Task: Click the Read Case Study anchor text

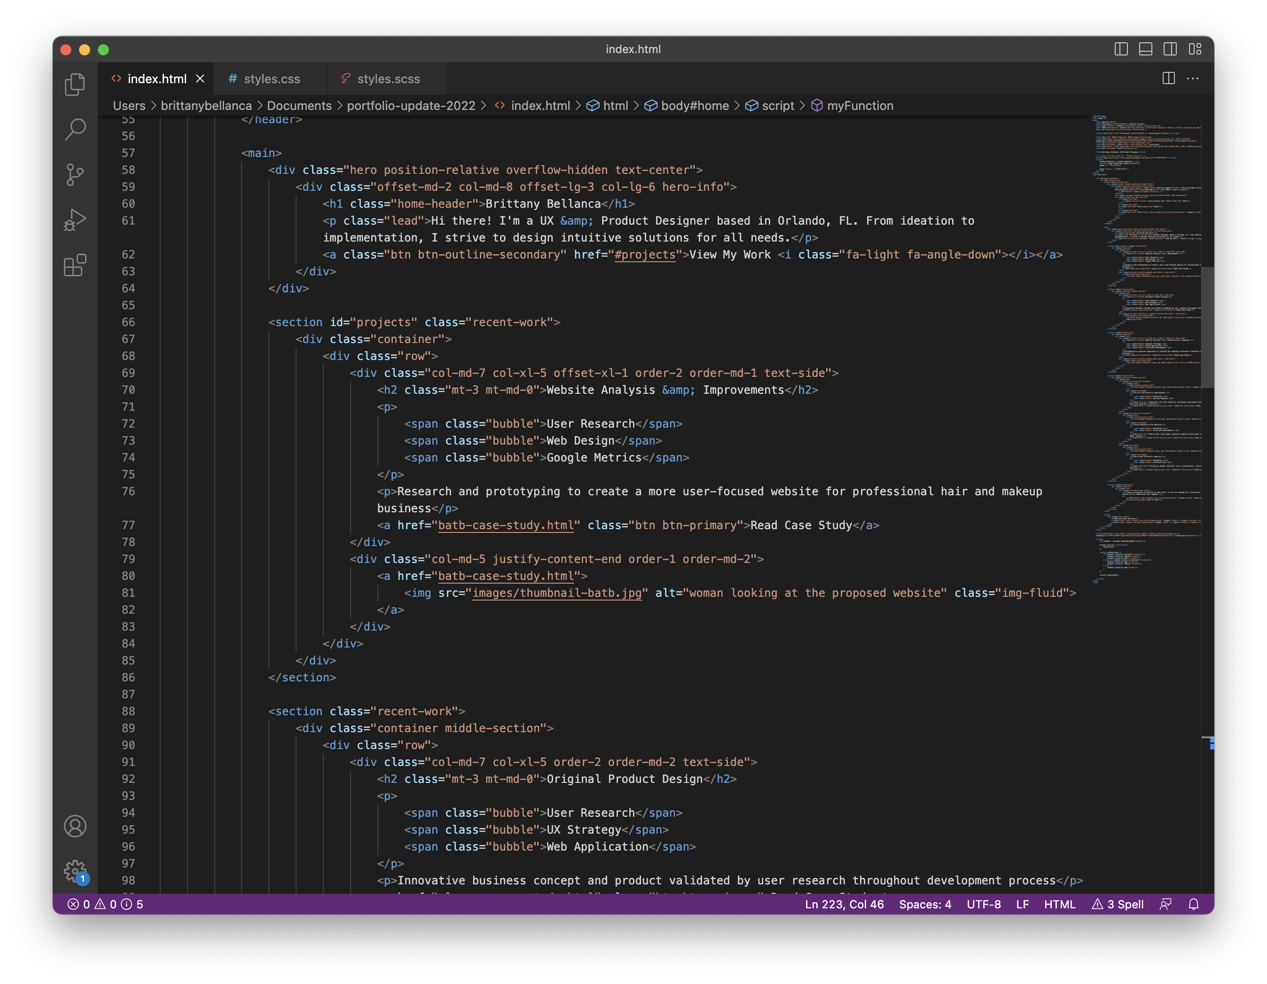Action: pos(801,525)
